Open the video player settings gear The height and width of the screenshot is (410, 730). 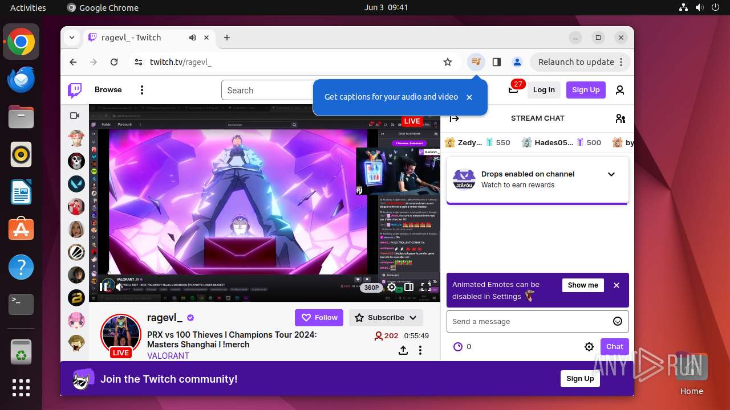(x=392, y=287)
